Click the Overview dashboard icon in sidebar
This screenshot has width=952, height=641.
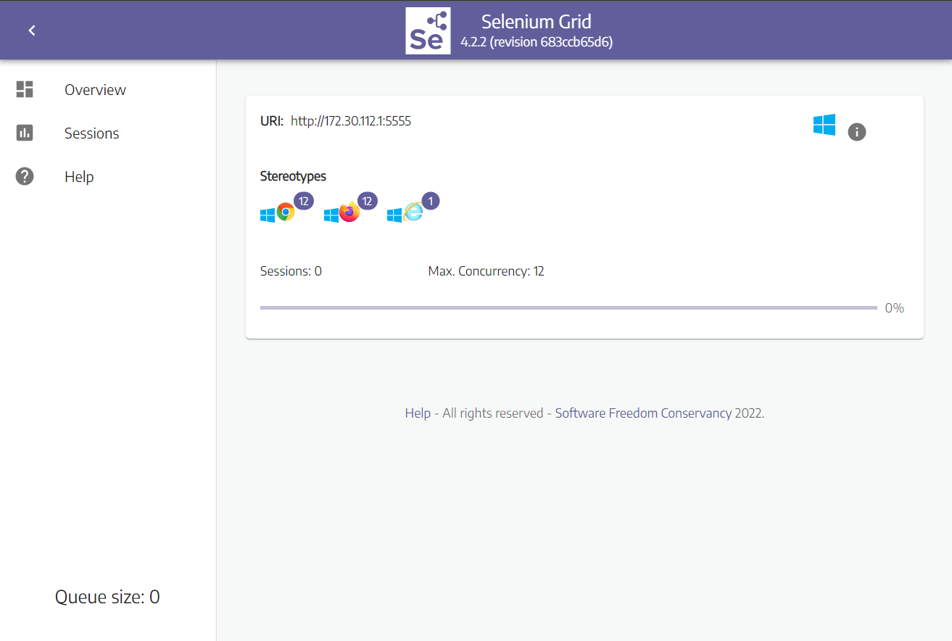coord(25,89)
